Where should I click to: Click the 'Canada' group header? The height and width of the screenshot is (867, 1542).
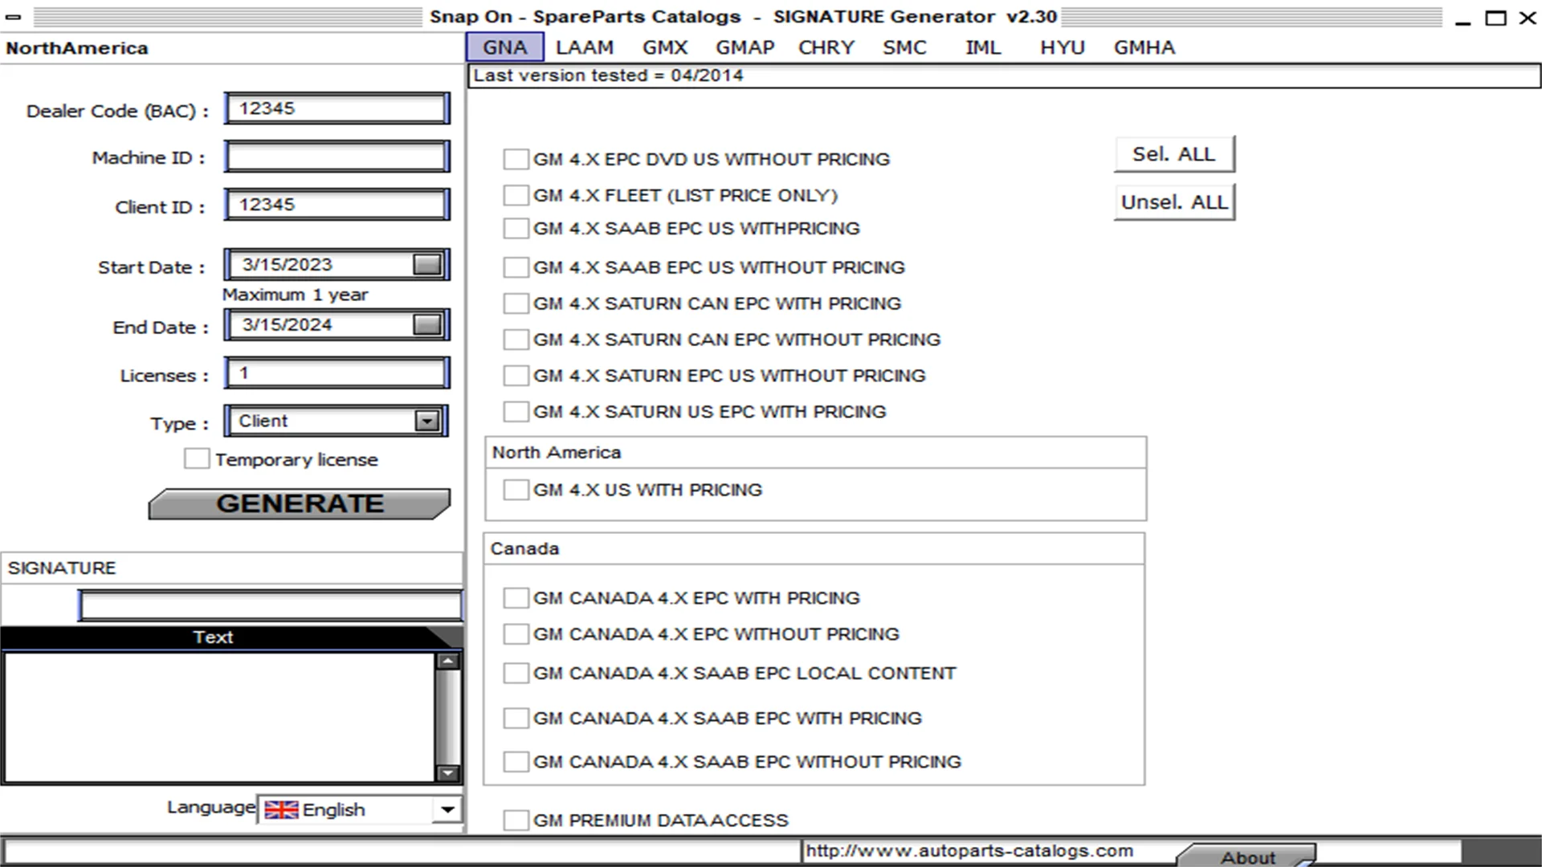click(x=524, y=549)
